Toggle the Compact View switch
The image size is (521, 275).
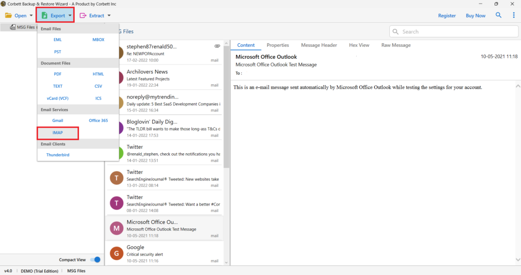[x=95, y=260]
